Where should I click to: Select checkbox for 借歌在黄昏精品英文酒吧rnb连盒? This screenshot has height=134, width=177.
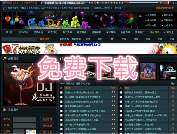[121, 92]
